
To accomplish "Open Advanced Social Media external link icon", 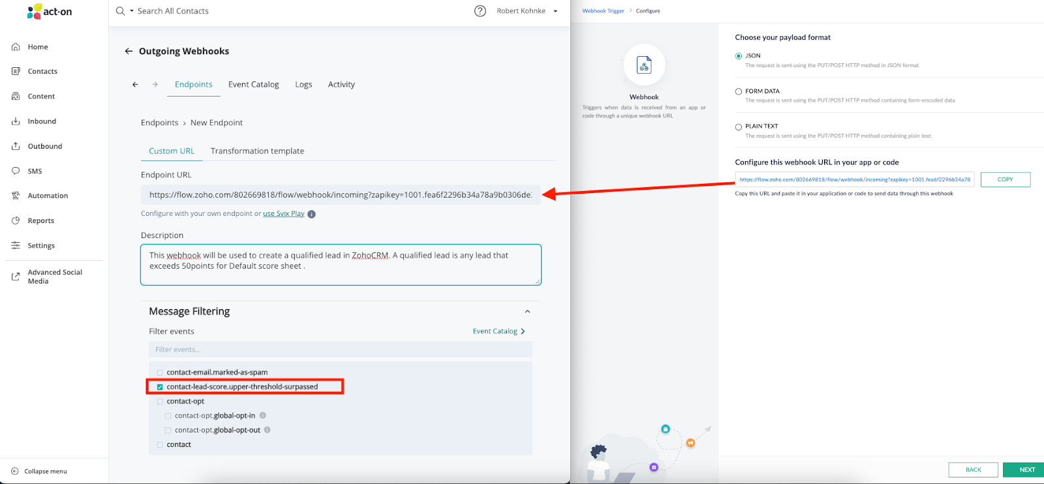I will [16, 277].
